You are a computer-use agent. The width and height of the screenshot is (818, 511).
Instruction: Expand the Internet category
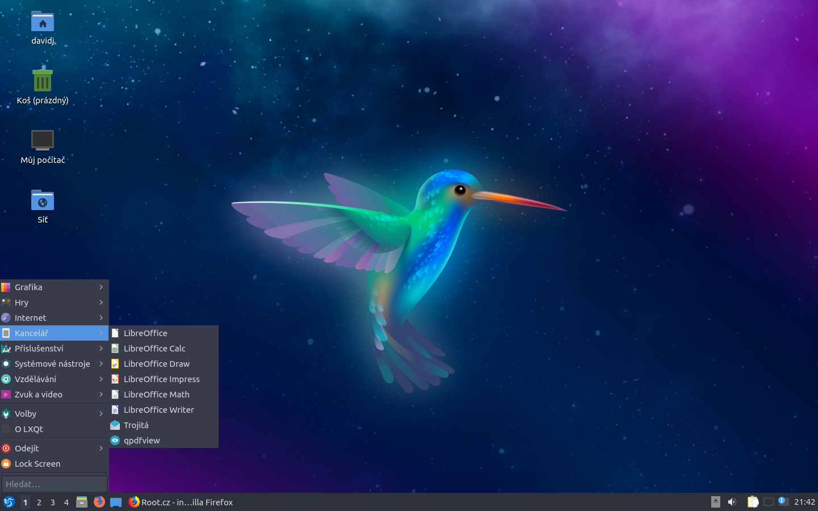[x=31, y=317]
